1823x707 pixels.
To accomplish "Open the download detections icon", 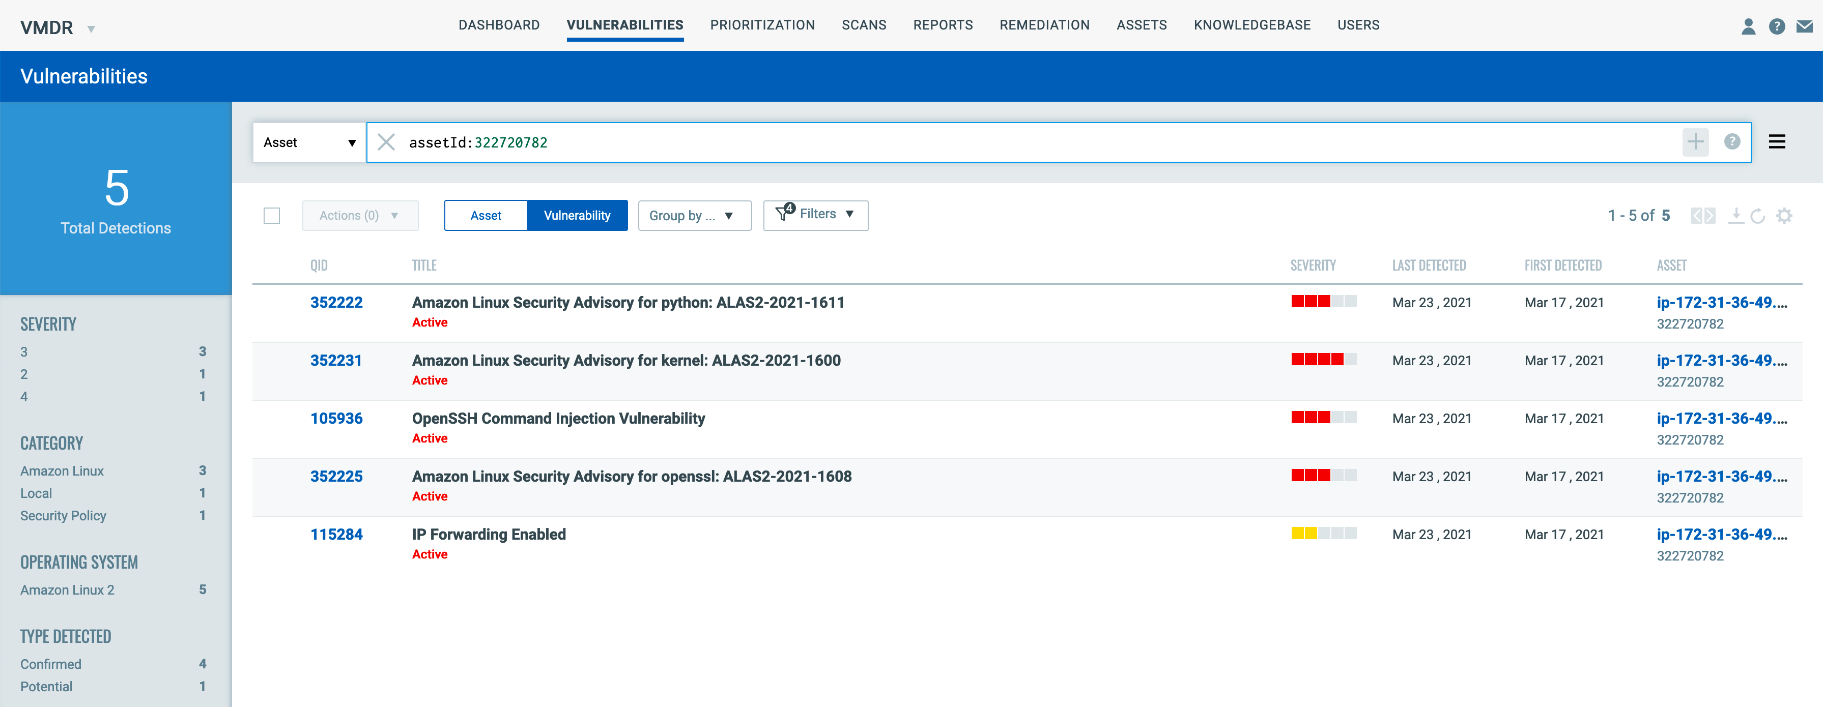I will 1736,216.
